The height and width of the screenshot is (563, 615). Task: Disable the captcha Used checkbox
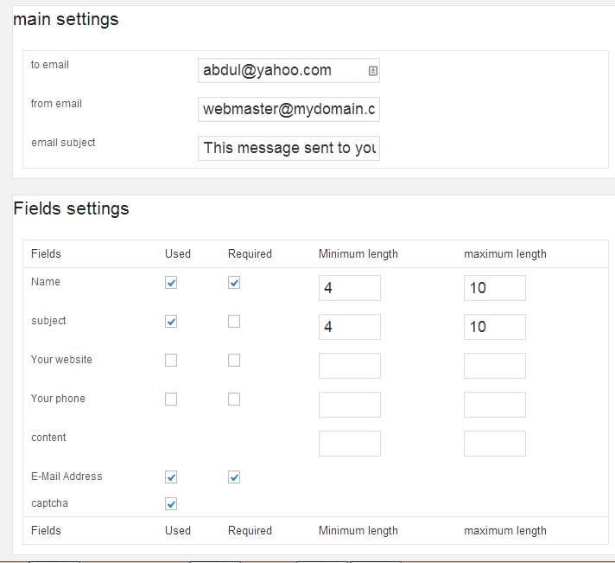tap(171, 504)
